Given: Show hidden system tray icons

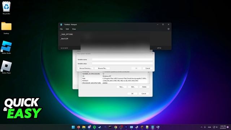Looking at the screenshot, I should 201,127.
